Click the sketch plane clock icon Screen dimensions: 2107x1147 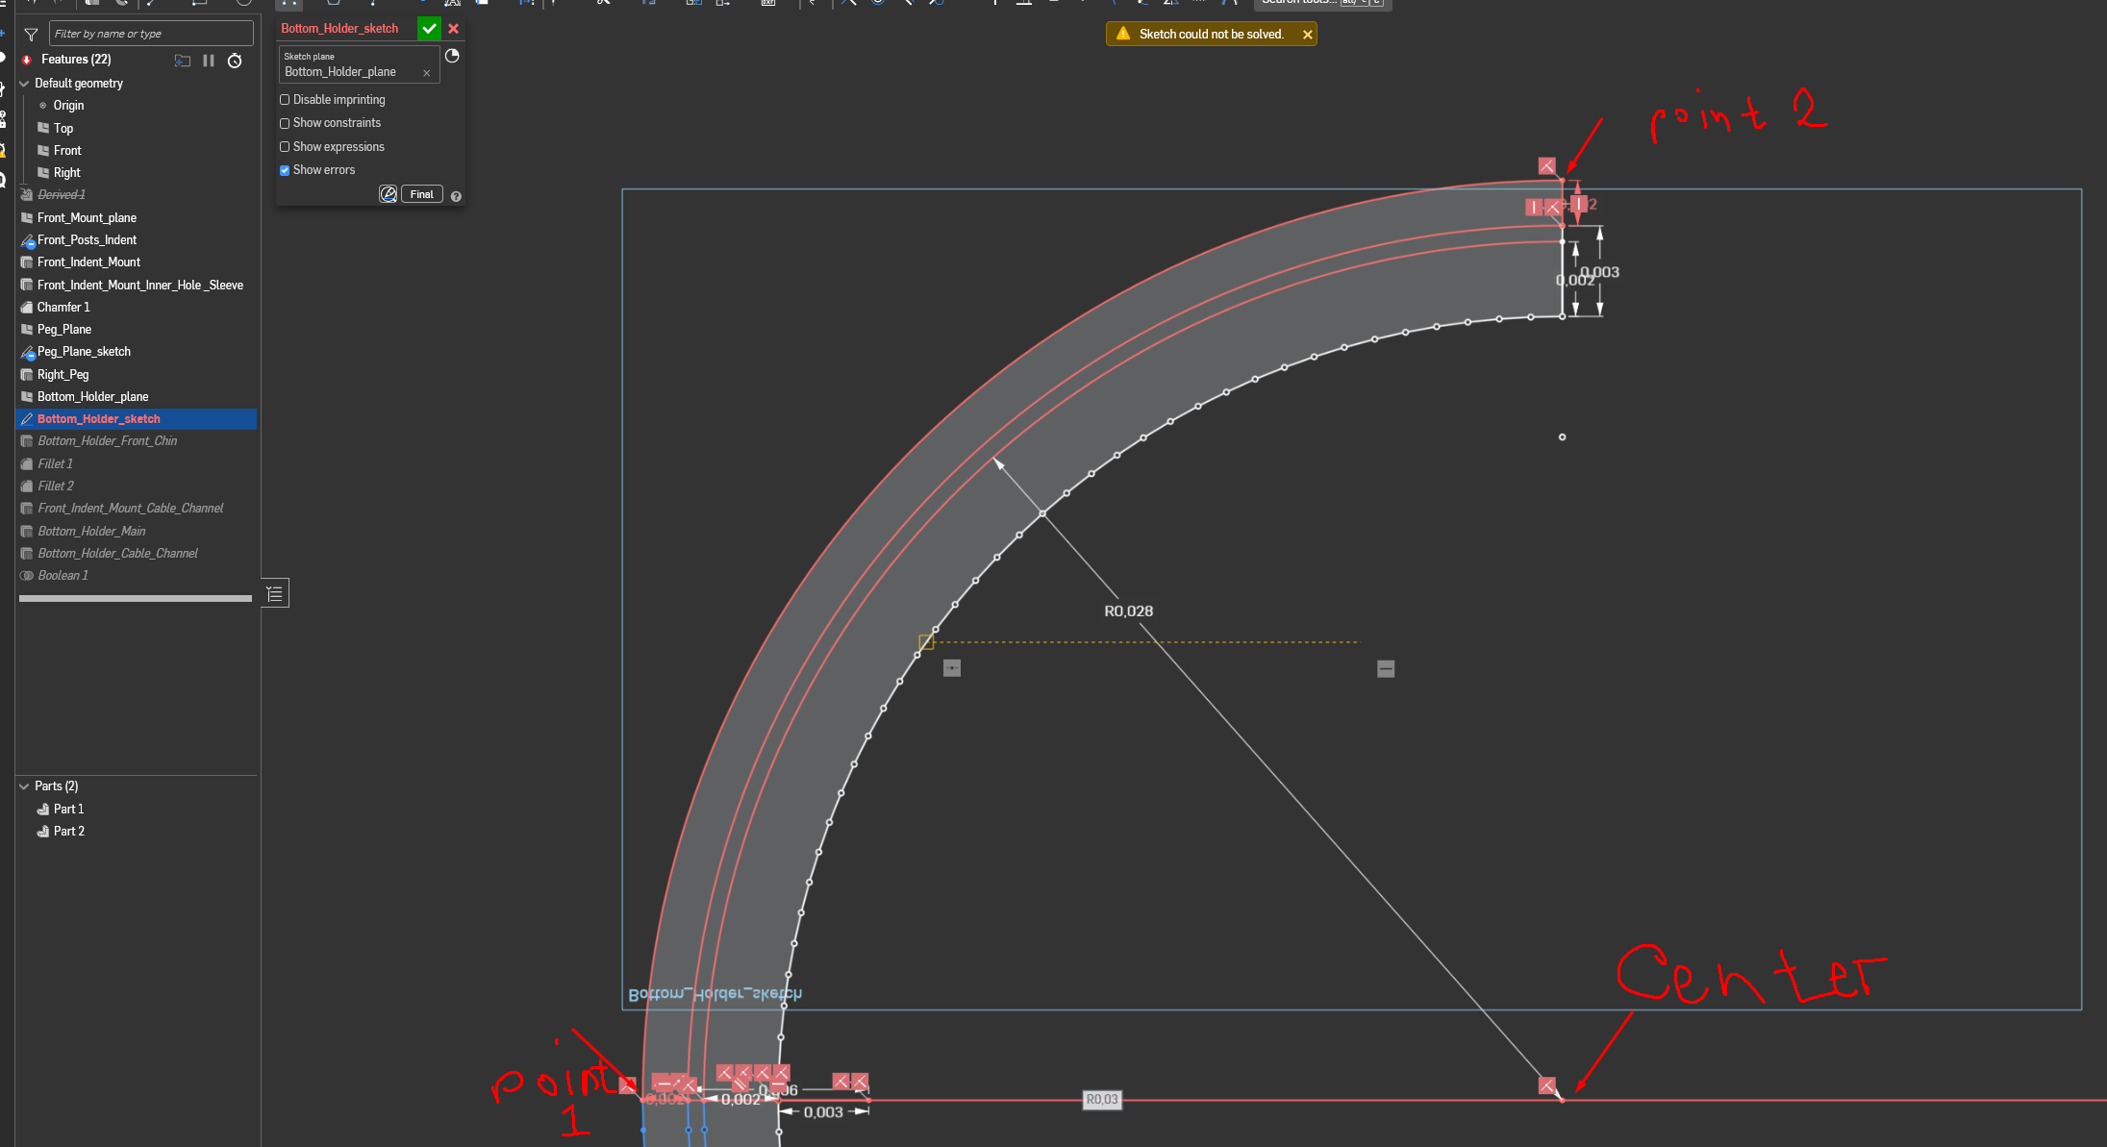[452, 56]
